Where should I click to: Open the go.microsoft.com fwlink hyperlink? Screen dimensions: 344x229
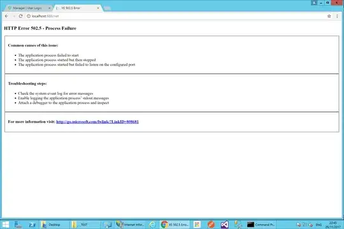click(x=97, y=121)
